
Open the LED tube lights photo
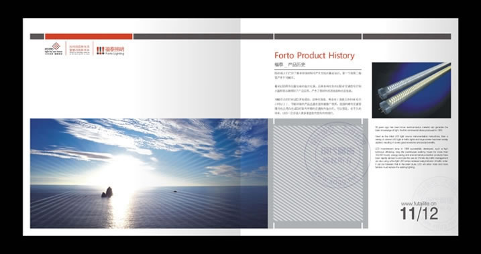411,90
